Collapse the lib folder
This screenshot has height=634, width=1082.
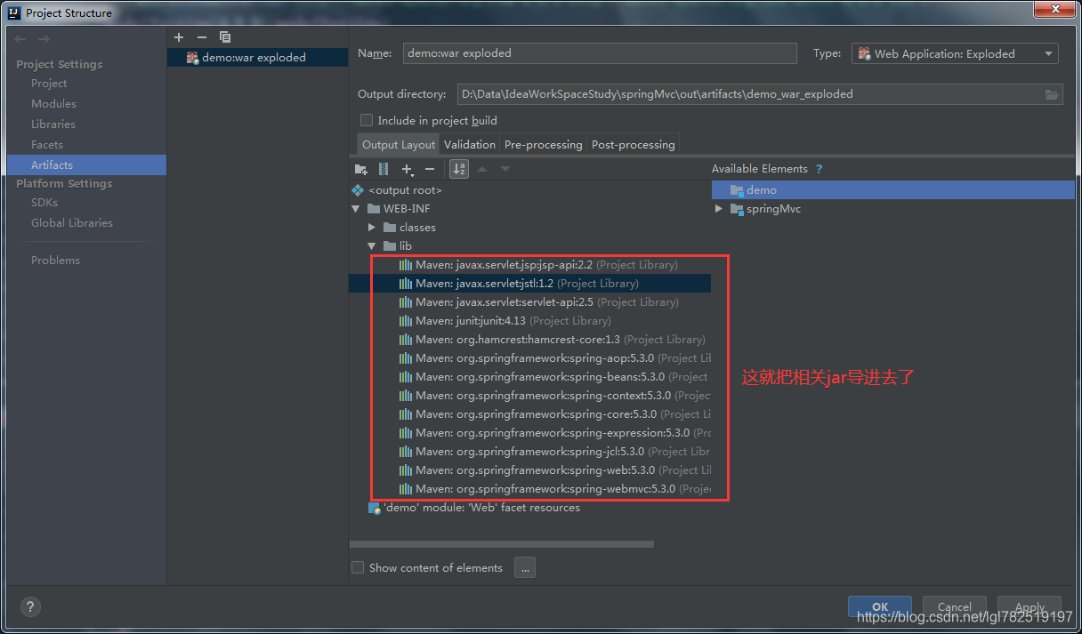pyautogui.click(x=372, y=246)
